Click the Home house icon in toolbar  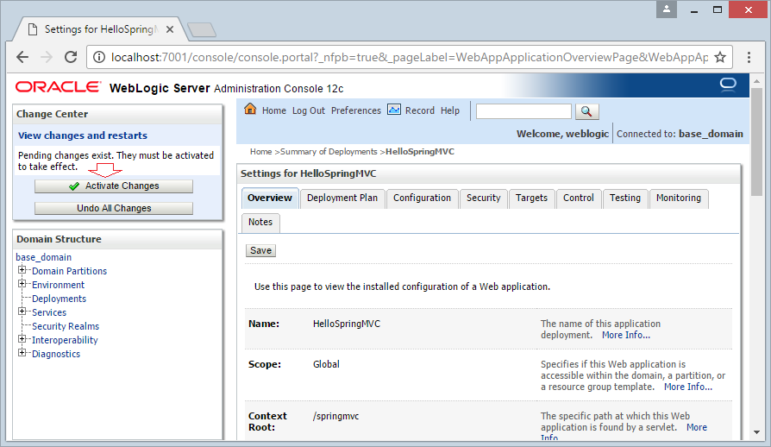[250, 110]
